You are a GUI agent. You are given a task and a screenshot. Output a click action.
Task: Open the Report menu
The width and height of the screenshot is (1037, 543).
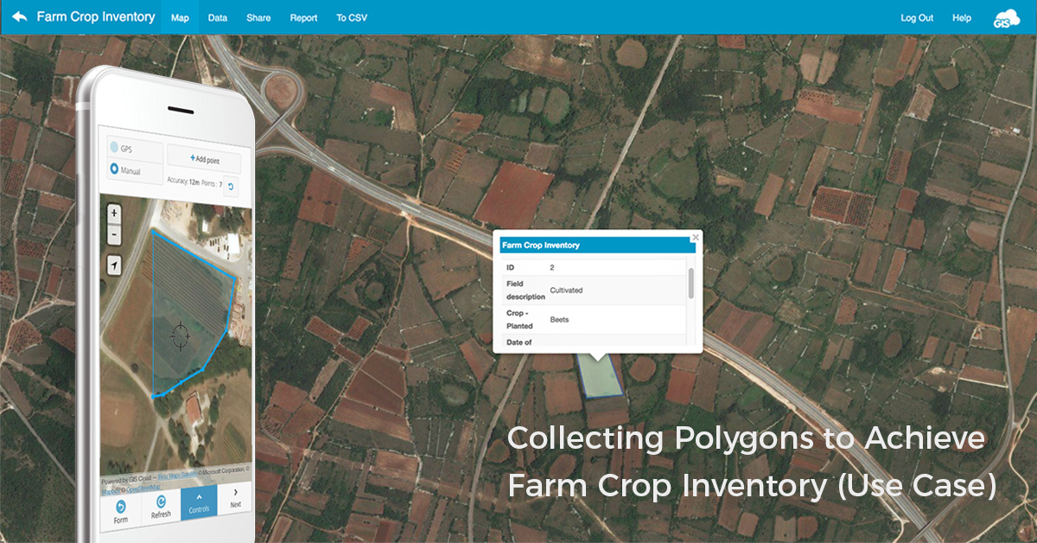302,17
